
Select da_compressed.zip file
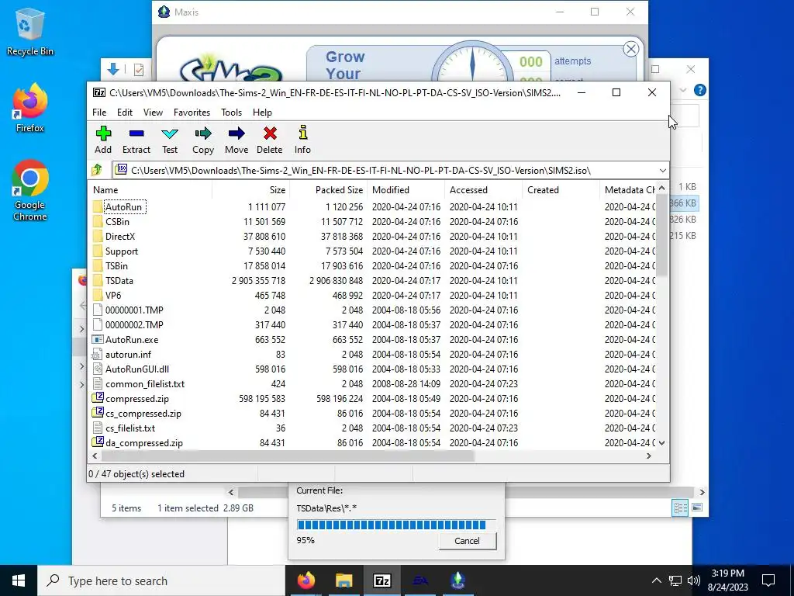144,443
